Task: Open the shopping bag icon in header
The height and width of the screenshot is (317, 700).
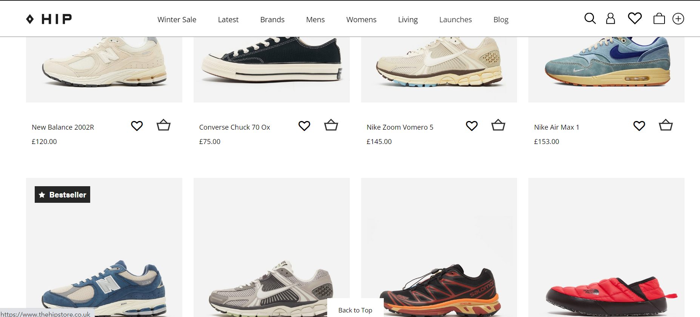Action: [x=659, y=18]
